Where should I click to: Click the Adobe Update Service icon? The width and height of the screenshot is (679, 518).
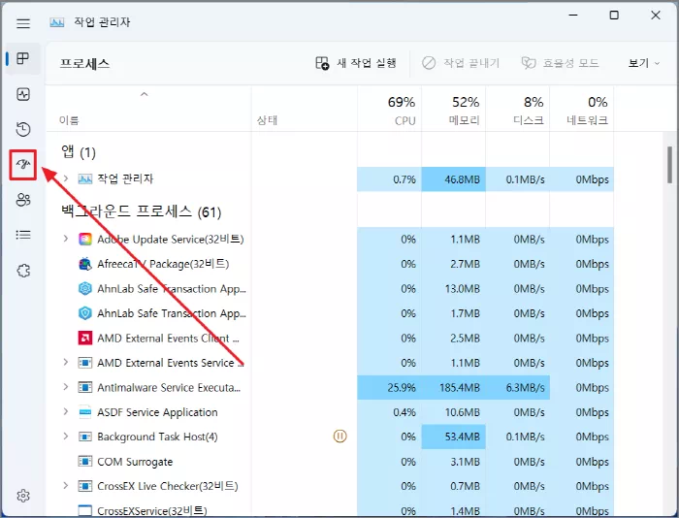point(85,239)
